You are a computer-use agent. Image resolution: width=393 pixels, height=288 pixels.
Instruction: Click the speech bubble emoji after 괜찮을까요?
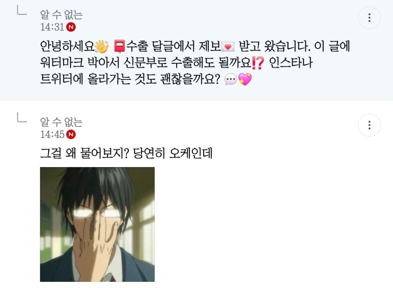point(231,80)
